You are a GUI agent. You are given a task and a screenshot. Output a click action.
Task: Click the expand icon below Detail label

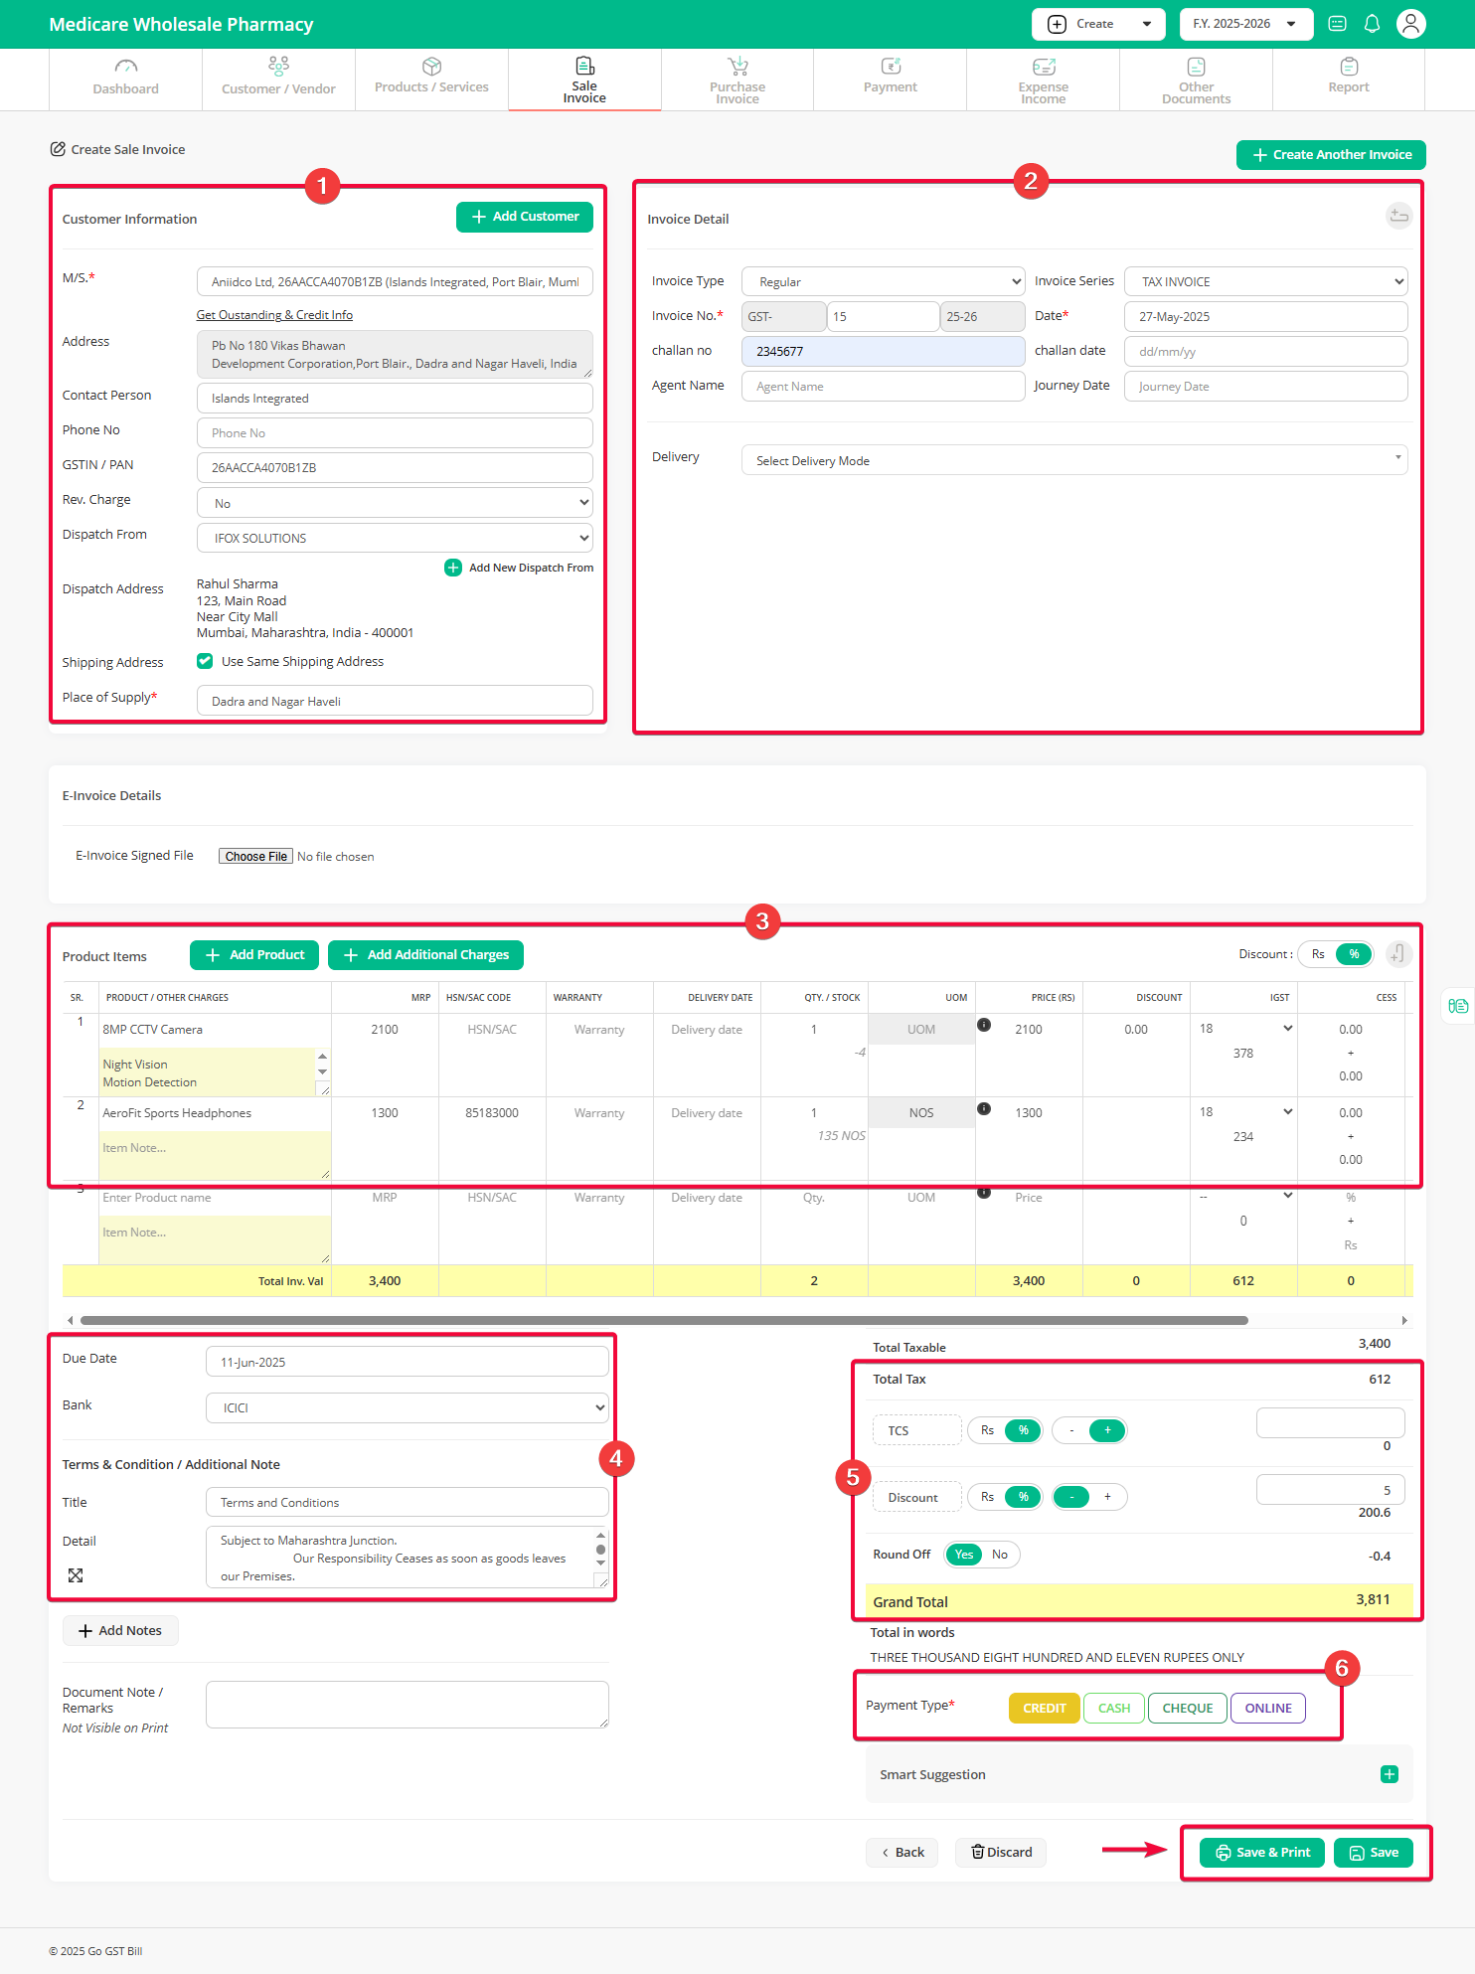[76, 1575]
